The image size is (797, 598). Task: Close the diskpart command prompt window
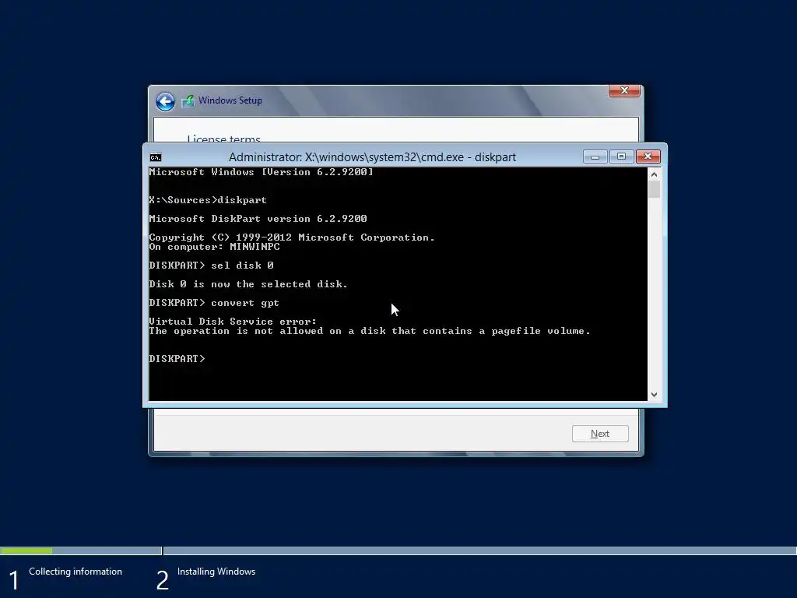[x=648, y=157]
